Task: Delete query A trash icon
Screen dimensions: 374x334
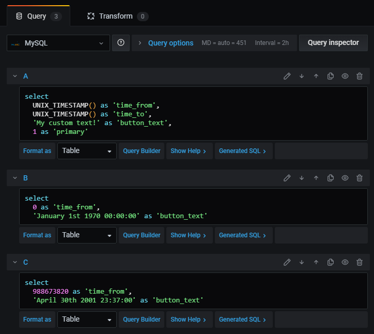Action: [x=360, y=76]
